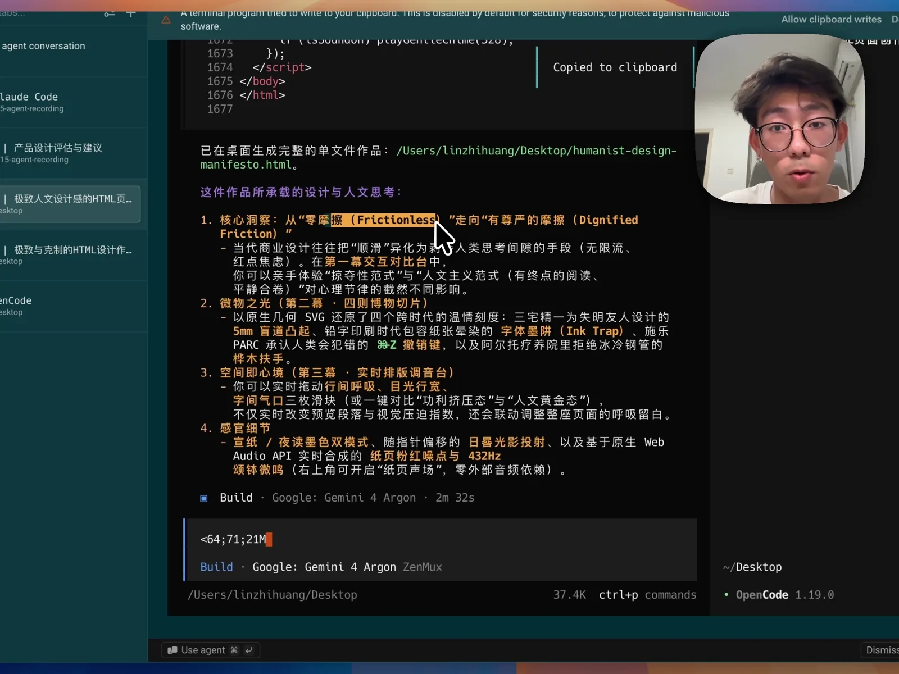Image resolution: width=899 pixels, height=674 pixels.
Task: Click the Ink Trap highlighted term
Action: coord(592,331)
